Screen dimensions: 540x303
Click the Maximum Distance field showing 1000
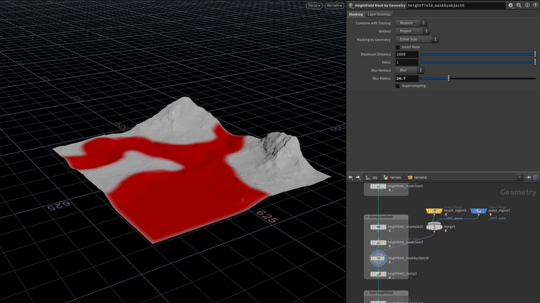coord(407,54)
